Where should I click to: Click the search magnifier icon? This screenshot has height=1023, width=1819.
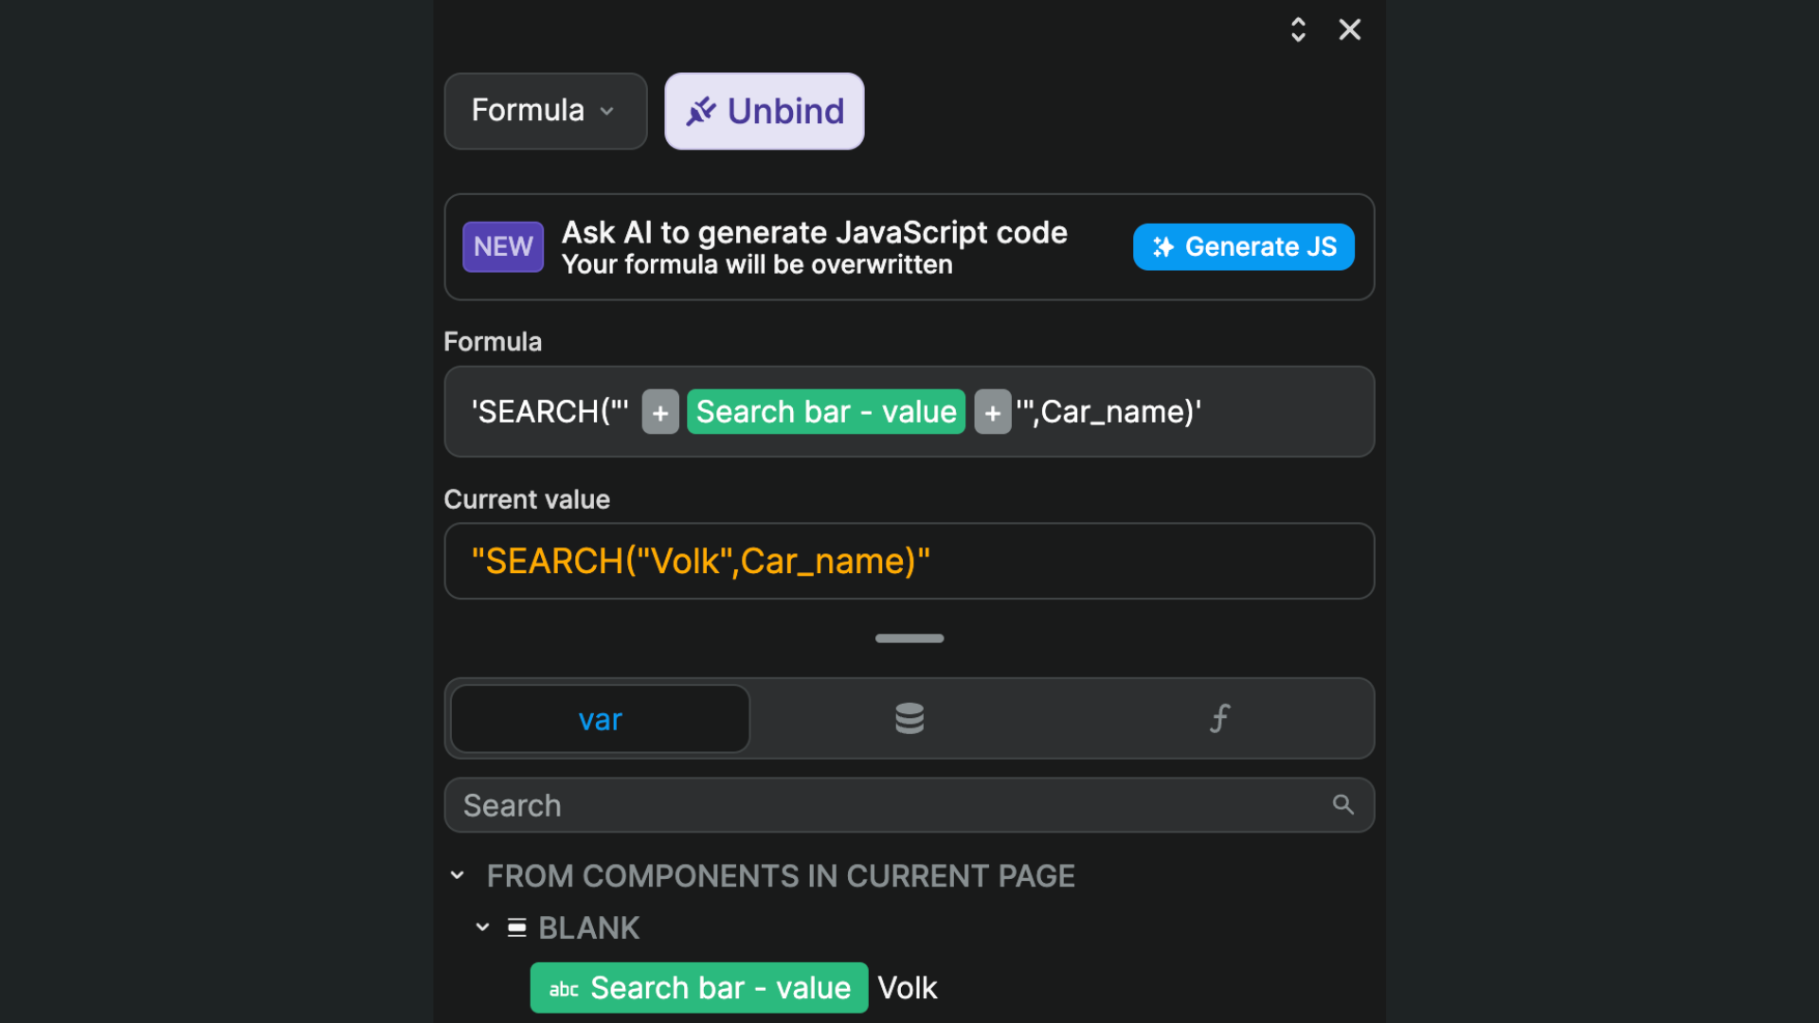coord(1343,806)
